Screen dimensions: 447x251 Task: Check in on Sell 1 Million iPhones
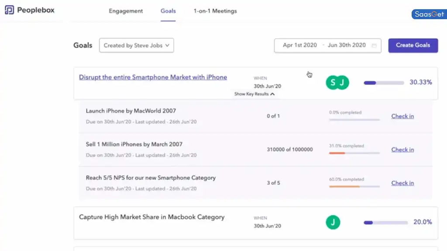(402, 150)
